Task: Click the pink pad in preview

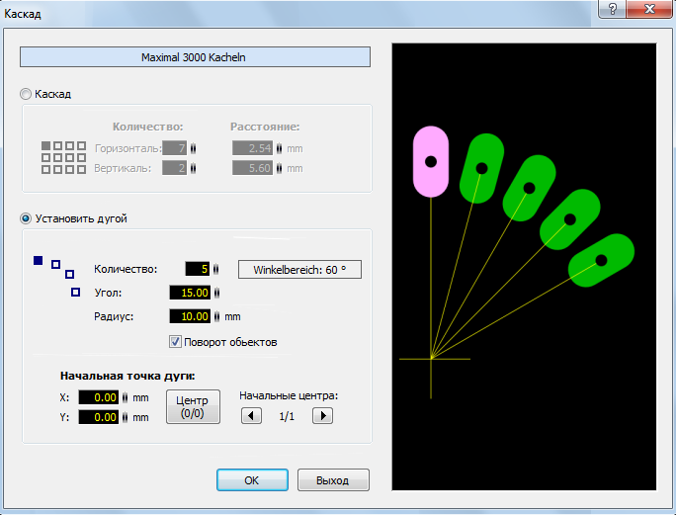Action: (x=431, y=162)
